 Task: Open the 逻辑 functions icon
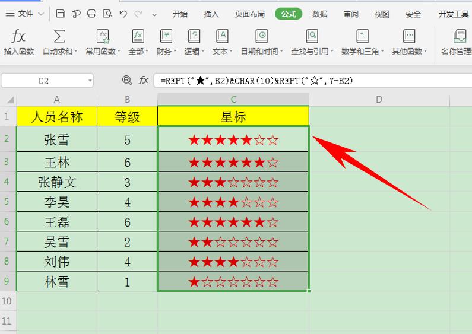tap(194, 36)
